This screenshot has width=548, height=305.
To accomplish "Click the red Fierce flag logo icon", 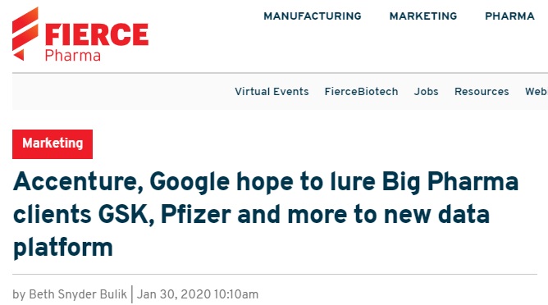I will click(25, 34).
